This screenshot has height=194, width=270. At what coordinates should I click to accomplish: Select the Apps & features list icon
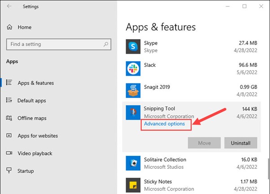pos(9,83)
